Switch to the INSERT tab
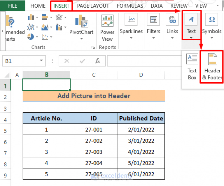224x186 pixels. pos(61,6)
